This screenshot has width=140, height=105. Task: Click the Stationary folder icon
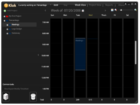point(10,34)
